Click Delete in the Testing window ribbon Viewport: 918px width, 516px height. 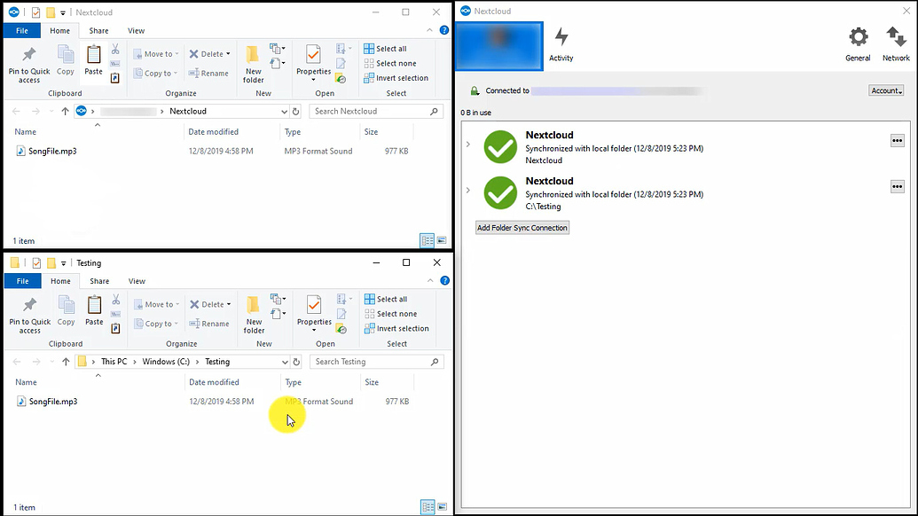pos(210,304)
